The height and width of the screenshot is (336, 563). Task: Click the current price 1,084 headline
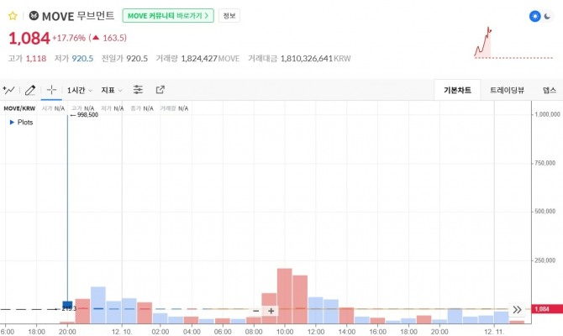point(29,38)
